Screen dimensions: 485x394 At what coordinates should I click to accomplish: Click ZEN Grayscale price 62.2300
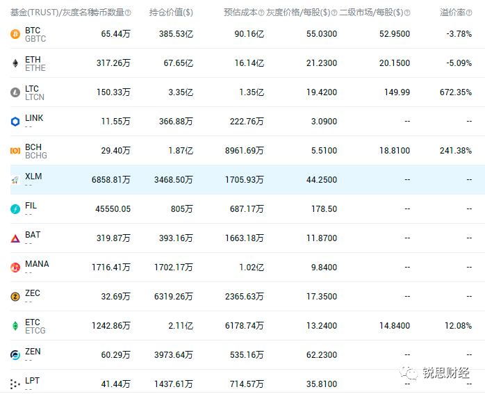point(322,355)
